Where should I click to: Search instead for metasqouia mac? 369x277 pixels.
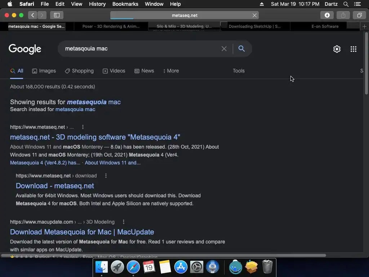[75, 109]
